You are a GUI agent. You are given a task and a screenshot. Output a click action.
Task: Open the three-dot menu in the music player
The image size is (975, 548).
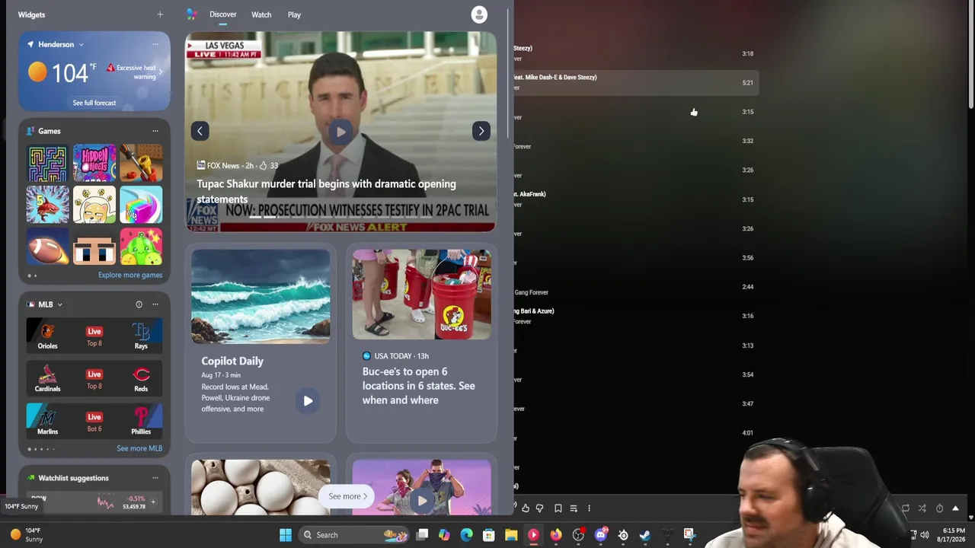pos(589,508)
